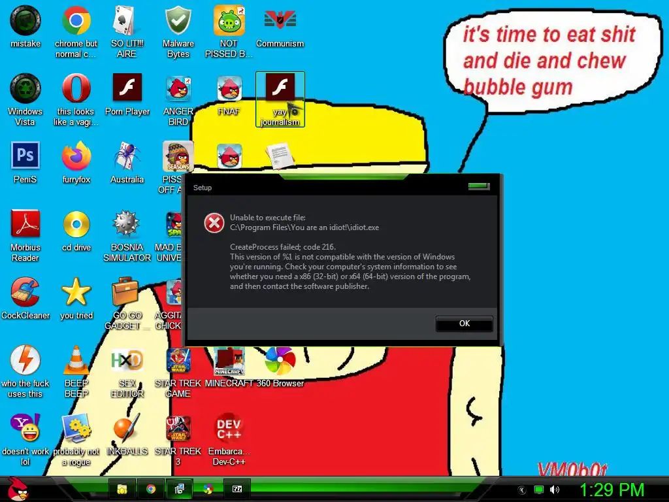Switch to the Setup taskbar item

click(x=179, y=489)
